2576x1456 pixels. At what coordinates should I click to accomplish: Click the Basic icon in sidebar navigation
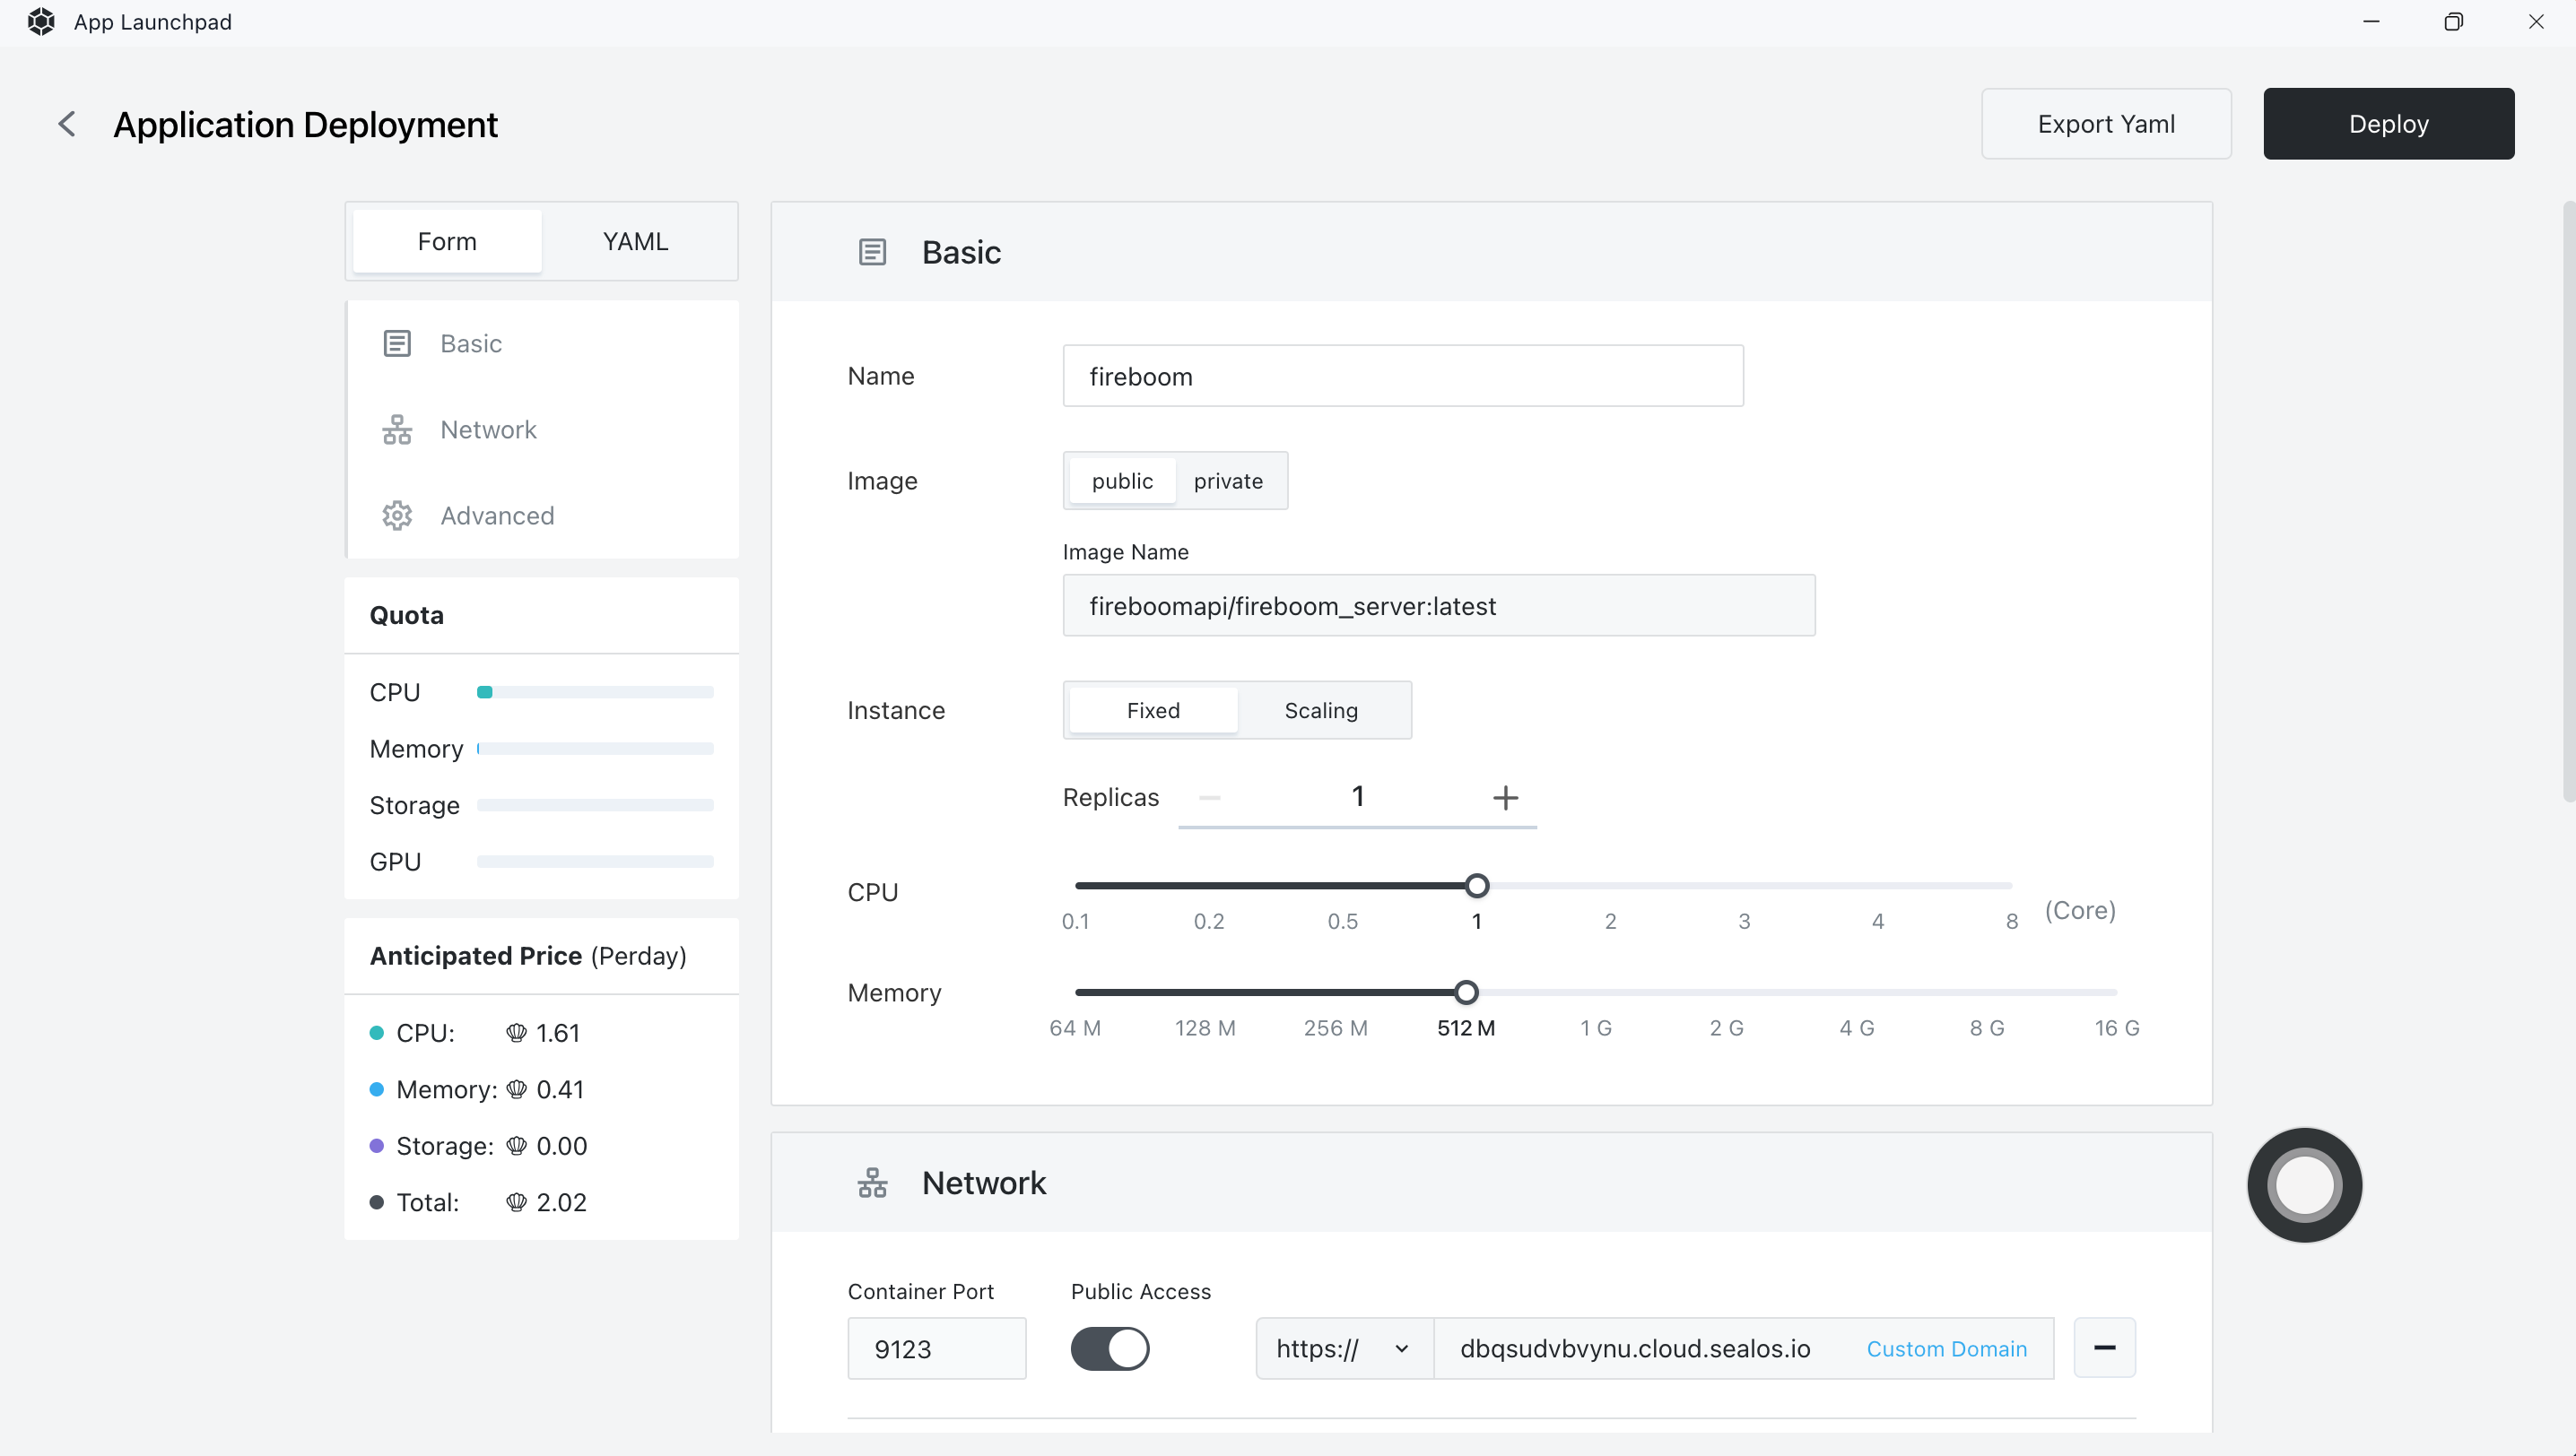click(397, 343)
